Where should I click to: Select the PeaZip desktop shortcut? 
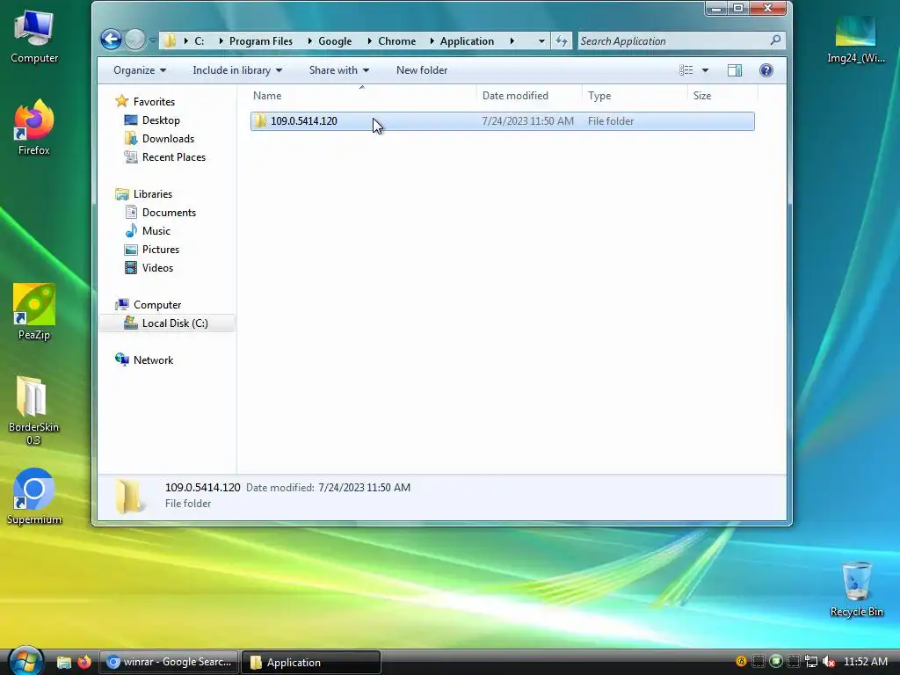click(34, 312)
